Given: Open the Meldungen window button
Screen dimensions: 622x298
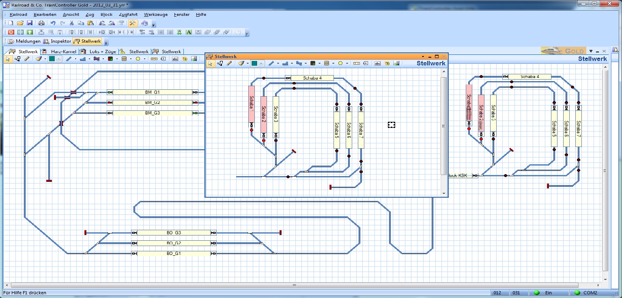Looking at the screenshot, I should coord(24,41).
